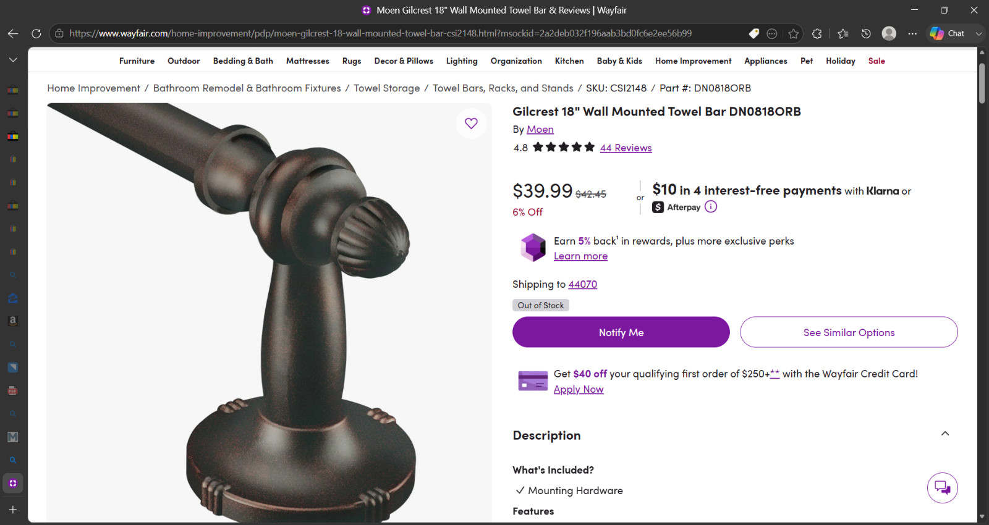Open the Afterpay info icon
Viewport: 989px width, 525px height.
[711, 207]
